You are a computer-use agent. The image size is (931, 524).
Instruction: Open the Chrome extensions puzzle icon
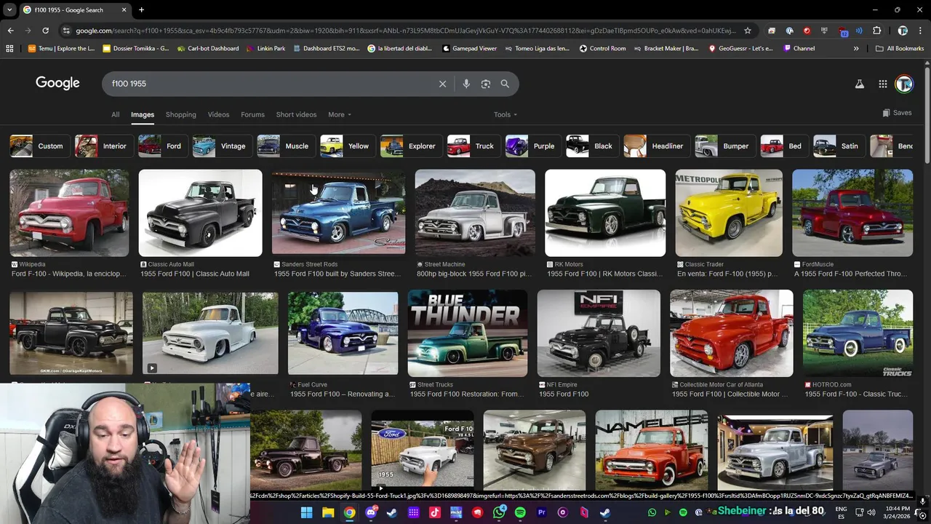876,31
